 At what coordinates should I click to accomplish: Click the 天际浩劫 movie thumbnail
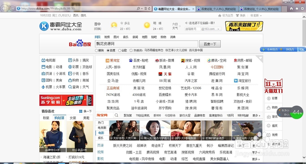[x=124, y=130]
